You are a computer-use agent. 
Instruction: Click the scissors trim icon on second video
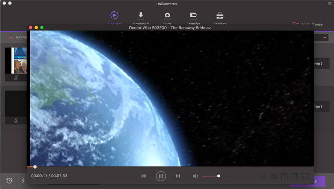pyautogui.click(x=16, y=120)
